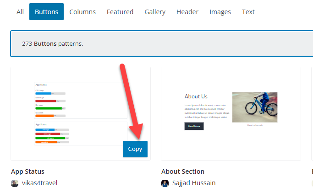Click the bicycle photo in About Us preview

[254, 107]
